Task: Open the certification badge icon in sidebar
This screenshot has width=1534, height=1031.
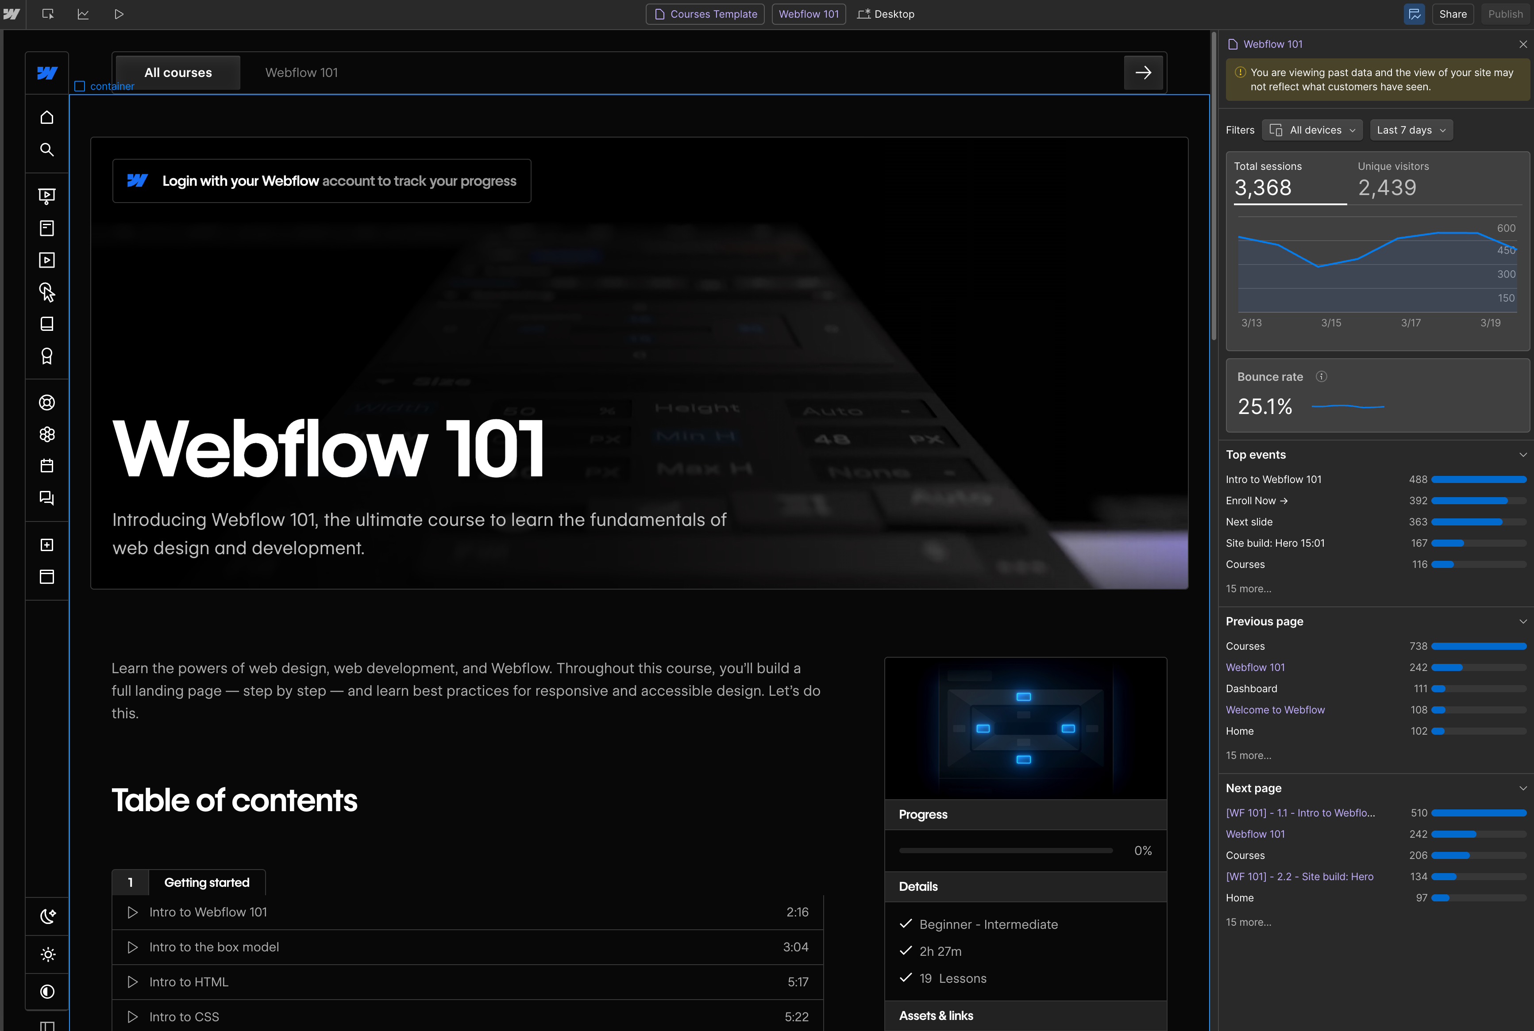Action: coord(47,356)
